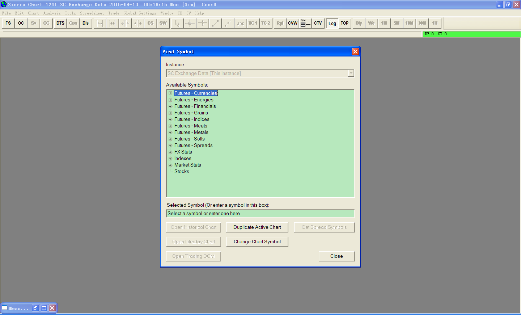Click the horizontal line tool with vertical arrows
The width and height of the screenshot is (521, 315).
(x=202, y=23)
